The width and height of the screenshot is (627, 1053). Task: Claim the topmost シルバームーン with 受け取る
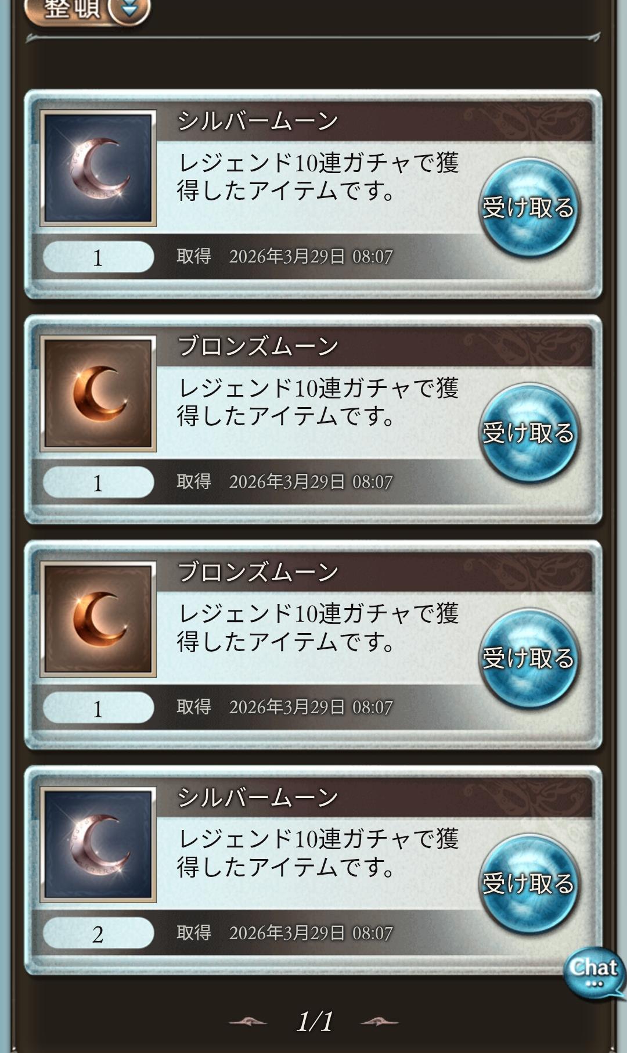click(528, 207)
